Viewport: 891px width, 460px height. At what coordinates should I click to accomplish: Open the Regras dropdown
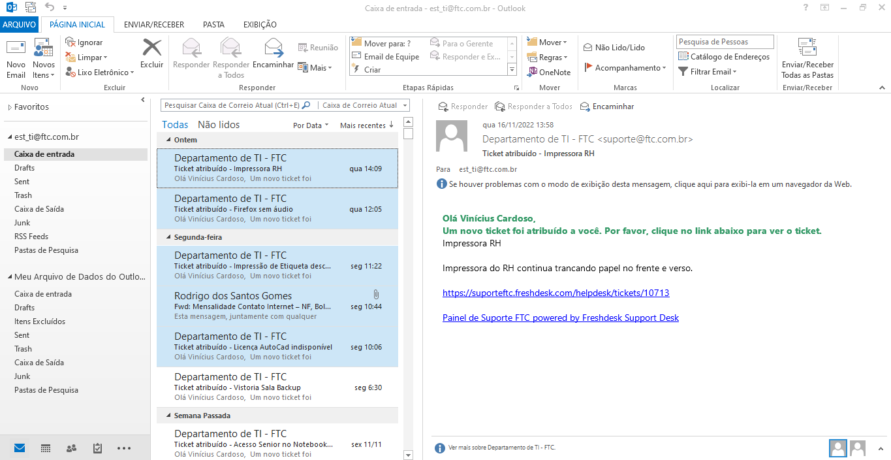547,57
